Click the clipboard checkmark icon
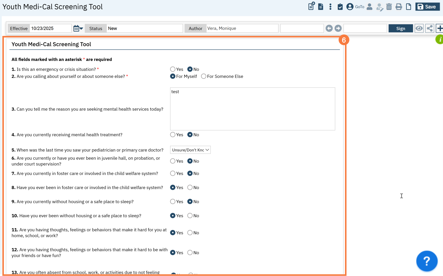This screenshot has width=443, height=276. point(340,7)
